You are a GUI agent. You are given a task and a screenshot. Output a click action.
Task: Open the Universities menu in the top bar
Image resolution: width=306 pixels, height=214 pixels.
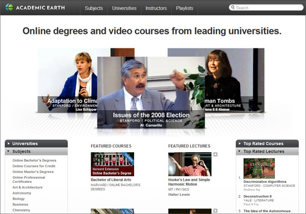coord(124,8)
